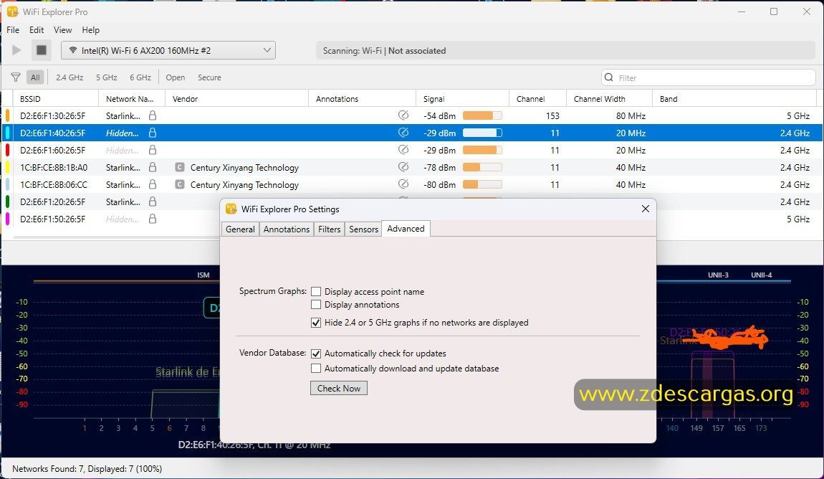Open the Wi-Fi adapter selection dropdown
Screen dimensions: 824x479
pos(168,50)
